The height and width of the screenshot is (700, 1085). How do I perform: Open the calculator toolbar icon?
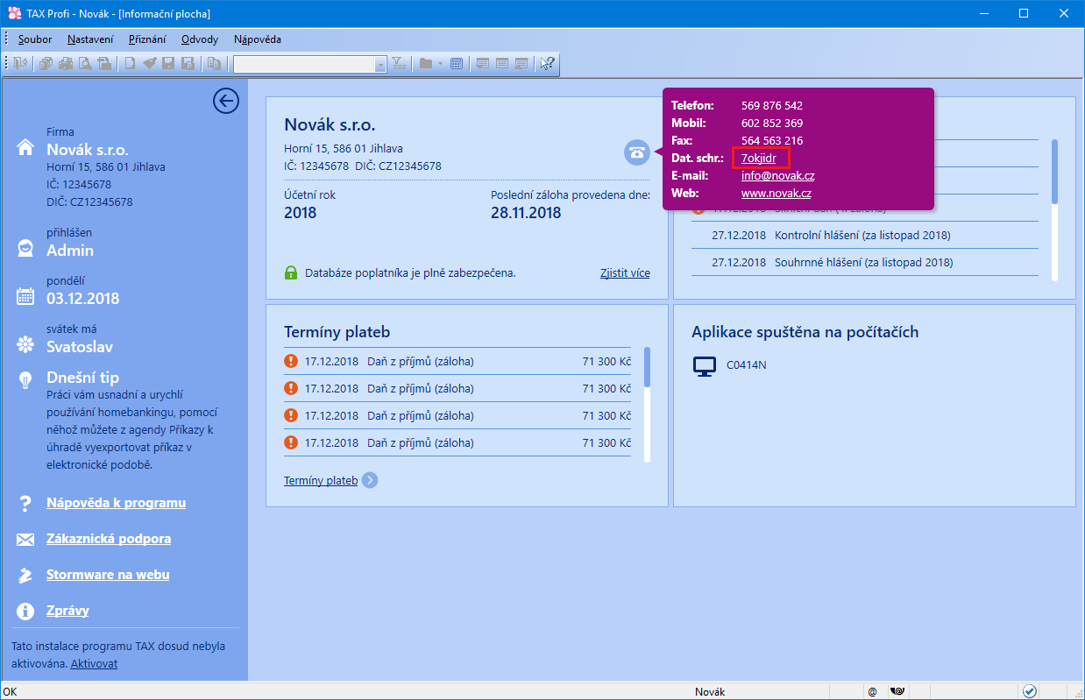click(457, 63)
